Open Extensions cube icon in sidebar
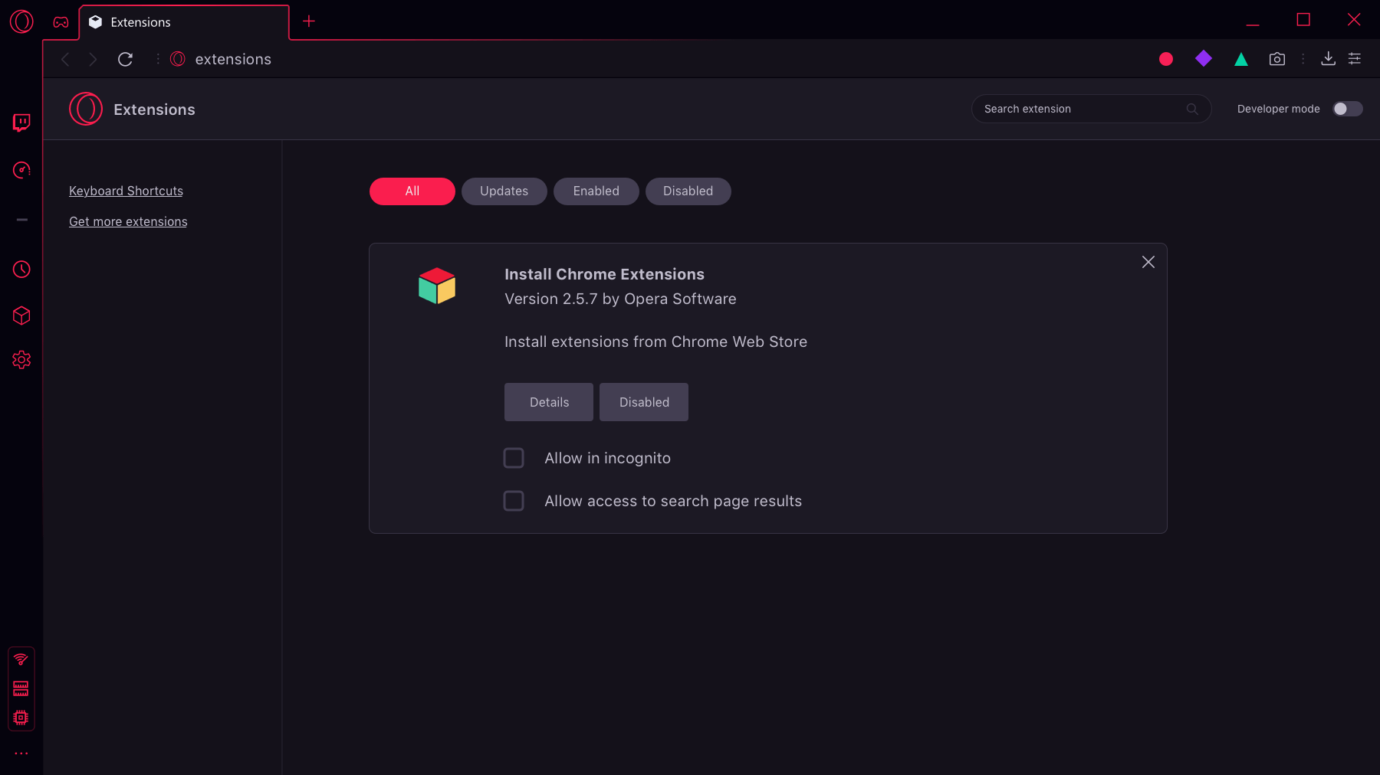 pos(21,316)
